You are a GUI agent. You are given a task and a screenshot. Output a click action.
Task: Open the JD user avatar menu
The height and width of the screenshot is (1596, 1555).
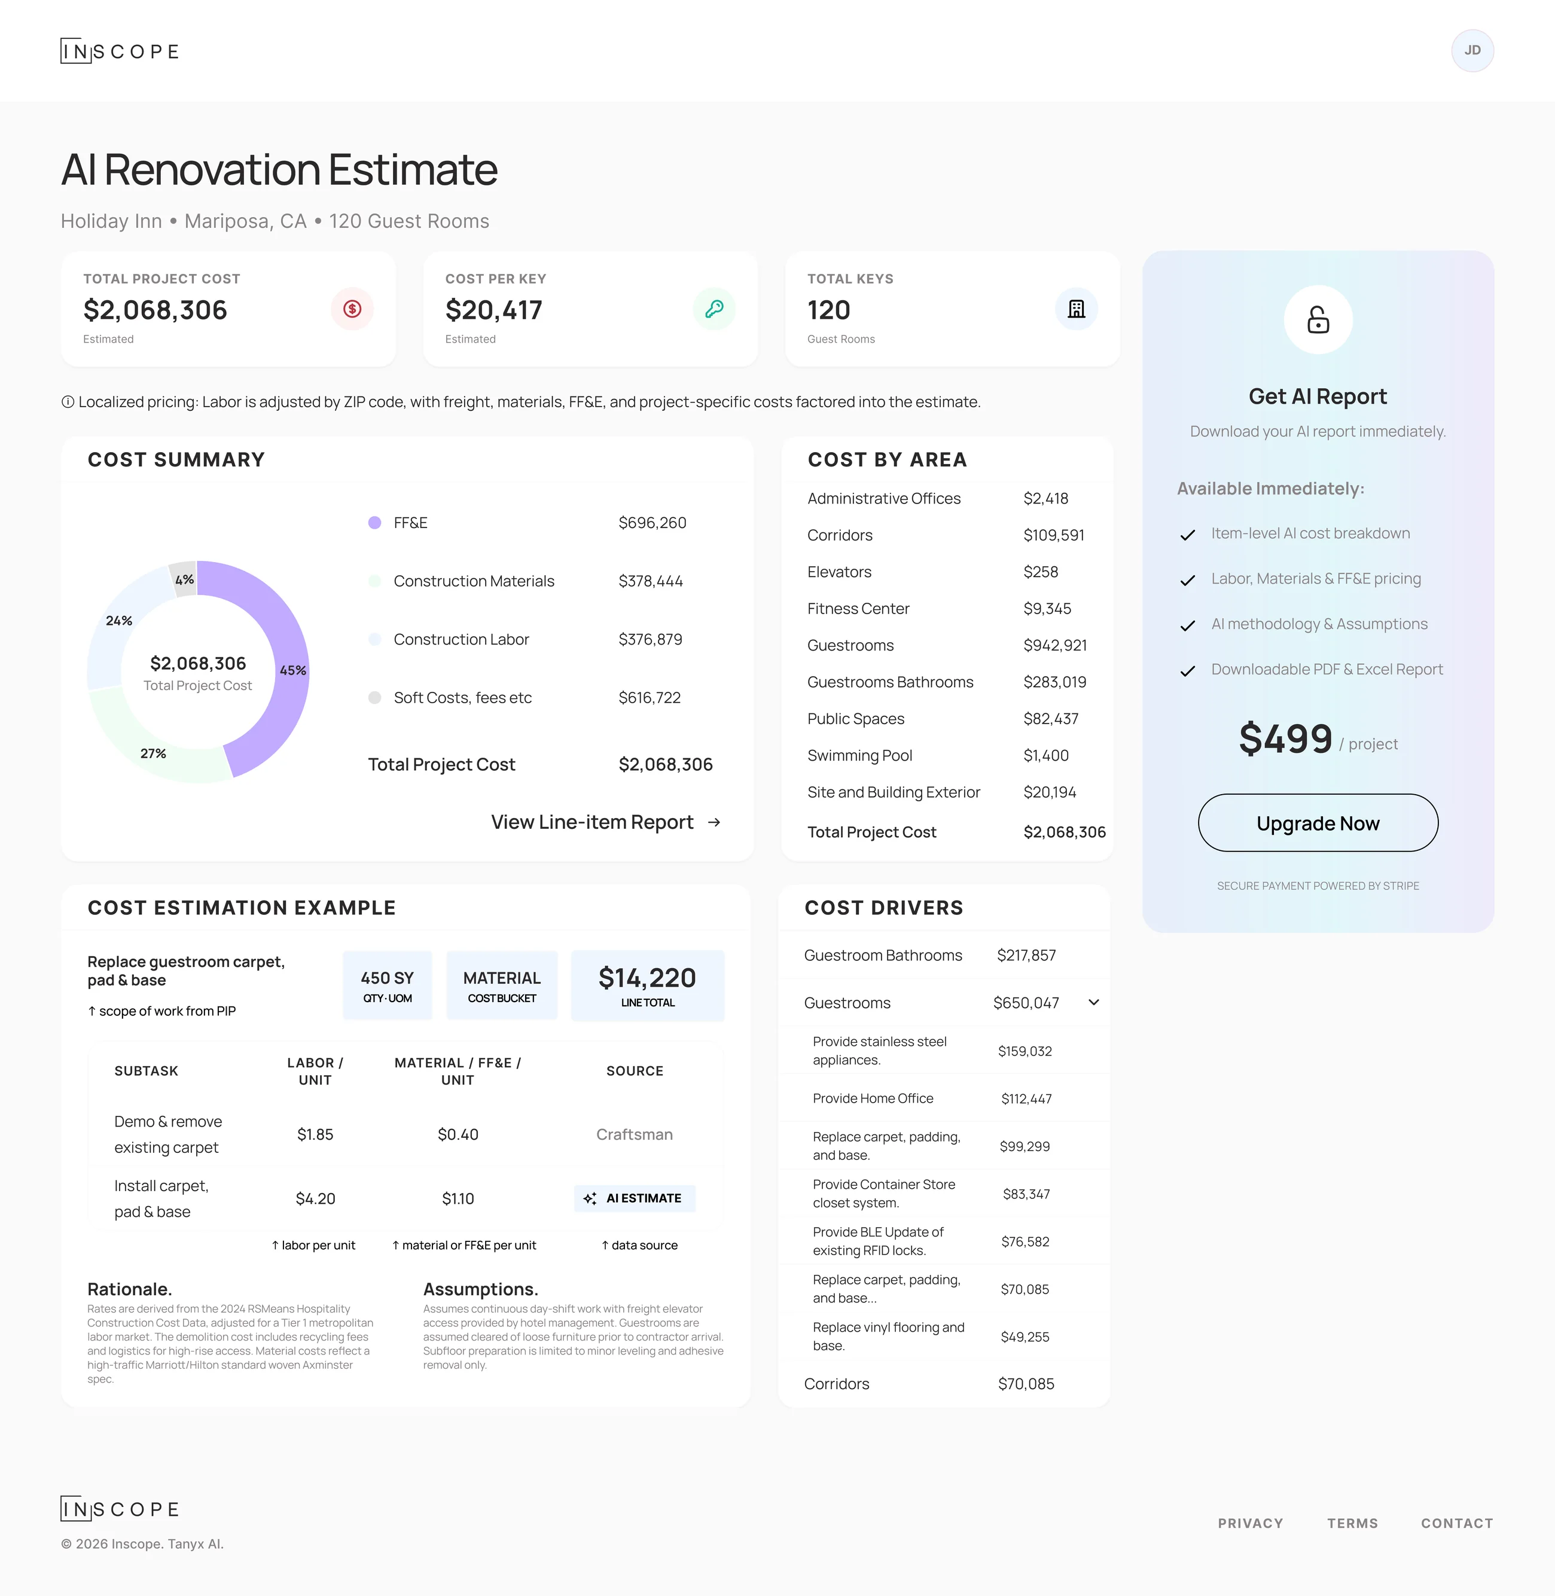pos(1472,51)
